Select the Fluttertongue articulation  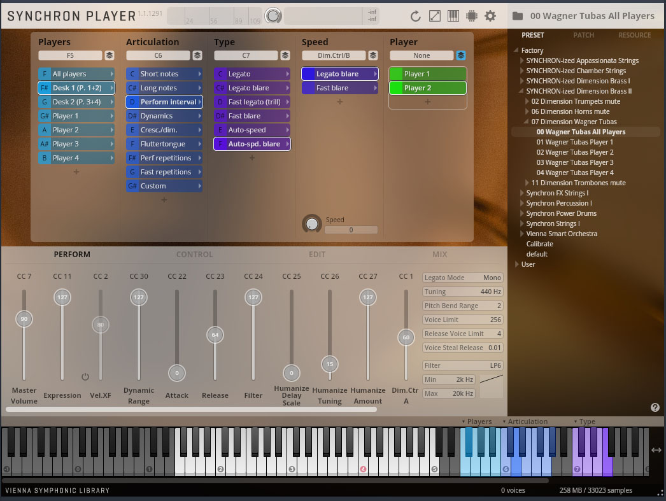[x=164, y=144]
